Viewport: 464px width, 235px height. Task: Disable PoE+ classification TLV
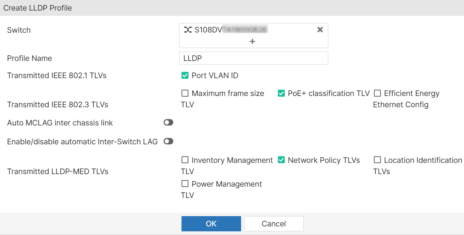(281, 93)
